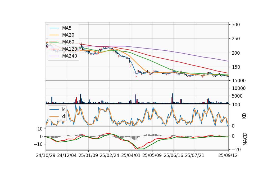
Task: Click the blue MA5 legend line sample
Action: pos(54,28)
